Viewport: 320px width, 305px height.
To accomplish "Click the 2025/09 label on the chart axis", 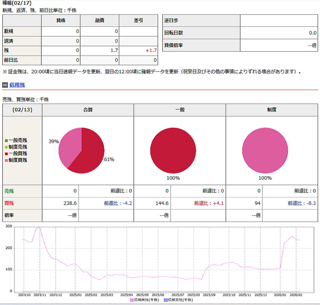I will point(209,295).
